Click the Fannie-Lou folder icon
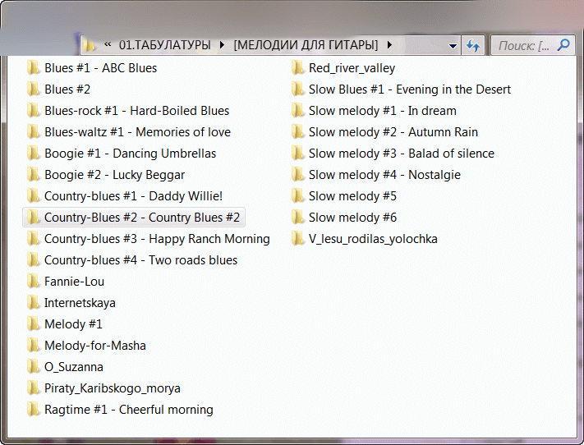This screenshot has height=445, width=584. [x=33, y=281]
